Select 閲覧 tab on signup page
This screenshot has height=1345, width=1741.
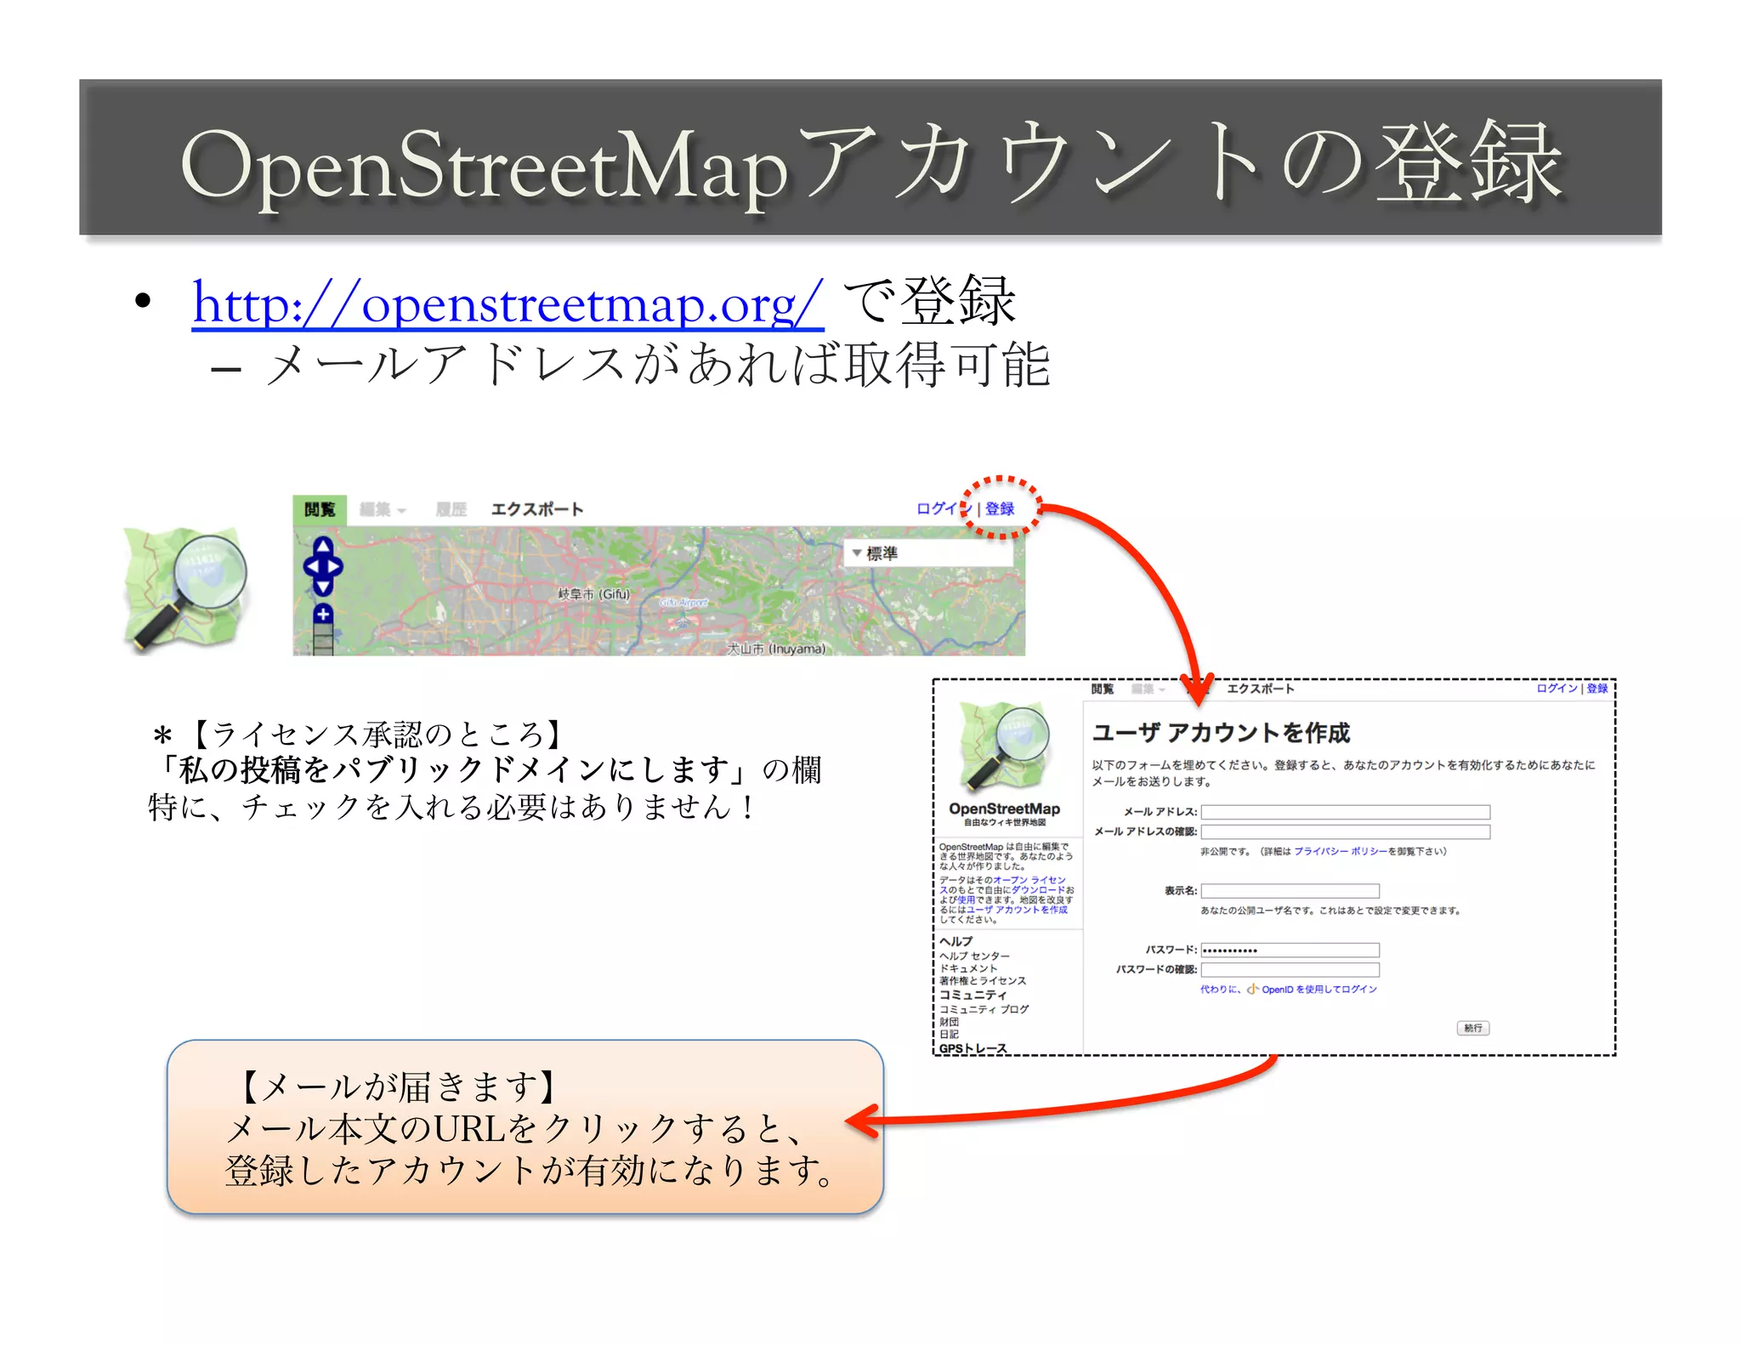point(1103,689)
